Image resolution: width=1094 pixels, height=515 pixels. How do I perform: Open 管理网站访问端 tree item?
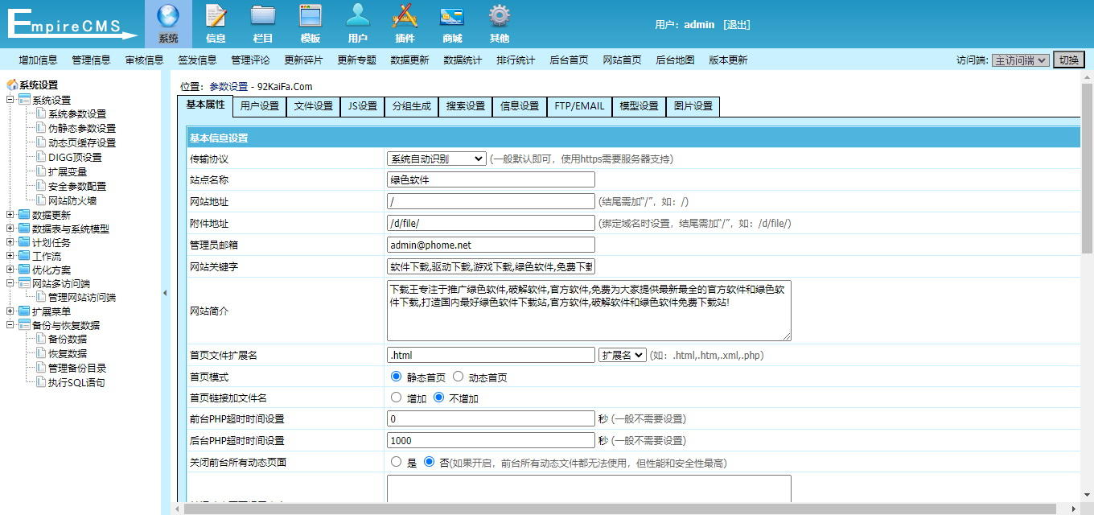coord(82,298)
